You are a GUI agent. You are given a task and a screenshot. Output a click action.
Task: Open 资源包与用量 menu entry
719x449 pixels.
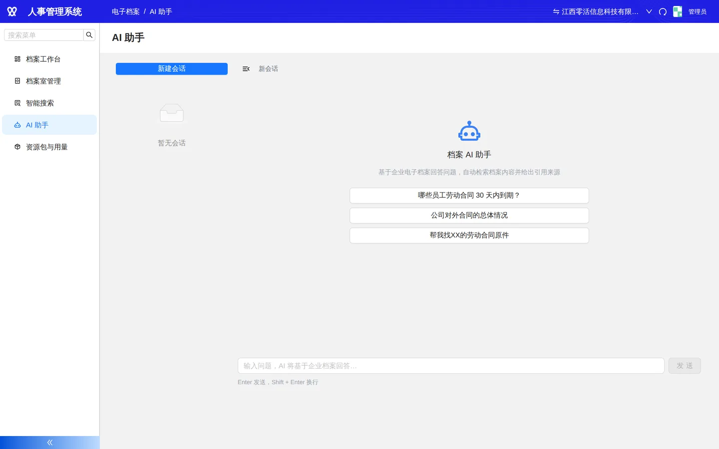click(x=49, y=147)
